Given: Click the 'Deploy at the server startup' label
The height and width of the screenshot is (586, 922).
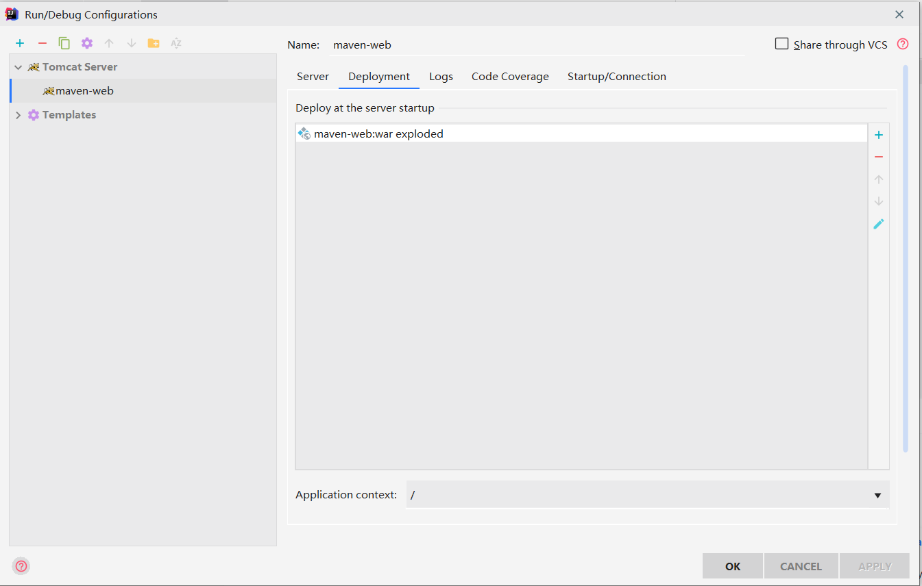Looking at the screenshot, I should click(x=365, y=108).
